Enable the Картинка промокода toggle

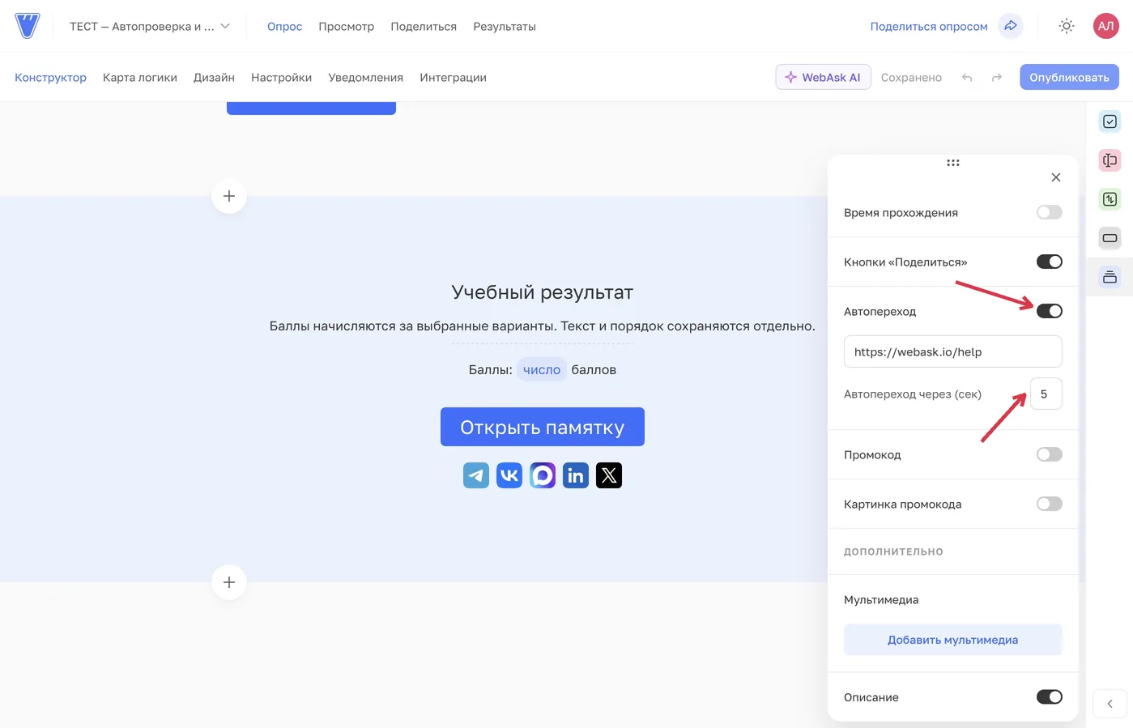pos(1050,504)
